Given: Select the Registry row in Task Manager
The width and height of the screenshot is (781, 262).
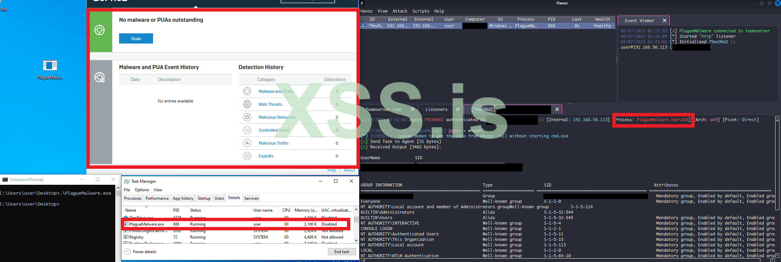Looking at the screenshot, I should [237, 237].
